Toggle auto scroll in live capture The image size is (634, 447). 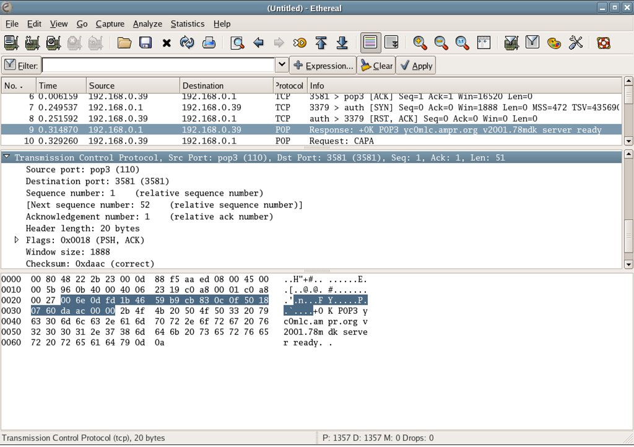point(391,43)
